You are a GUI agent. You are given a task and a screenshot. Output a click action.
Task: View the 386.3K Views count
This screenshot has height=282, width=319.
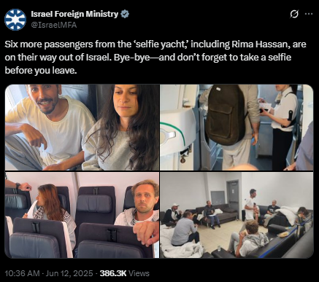pos(125,273)
